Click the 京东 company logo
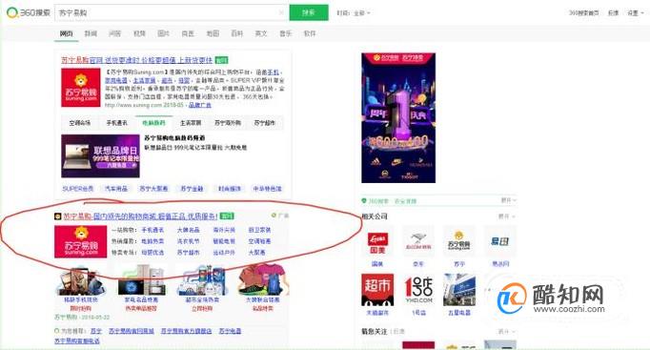The image size is (650, 350). click(x=418, y=242)
